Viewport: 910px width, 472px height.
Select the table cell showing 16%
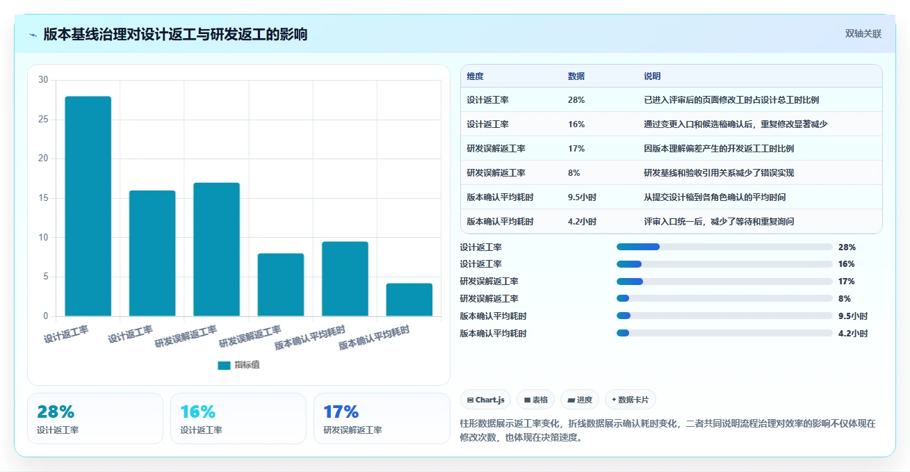tap(576, 124)
